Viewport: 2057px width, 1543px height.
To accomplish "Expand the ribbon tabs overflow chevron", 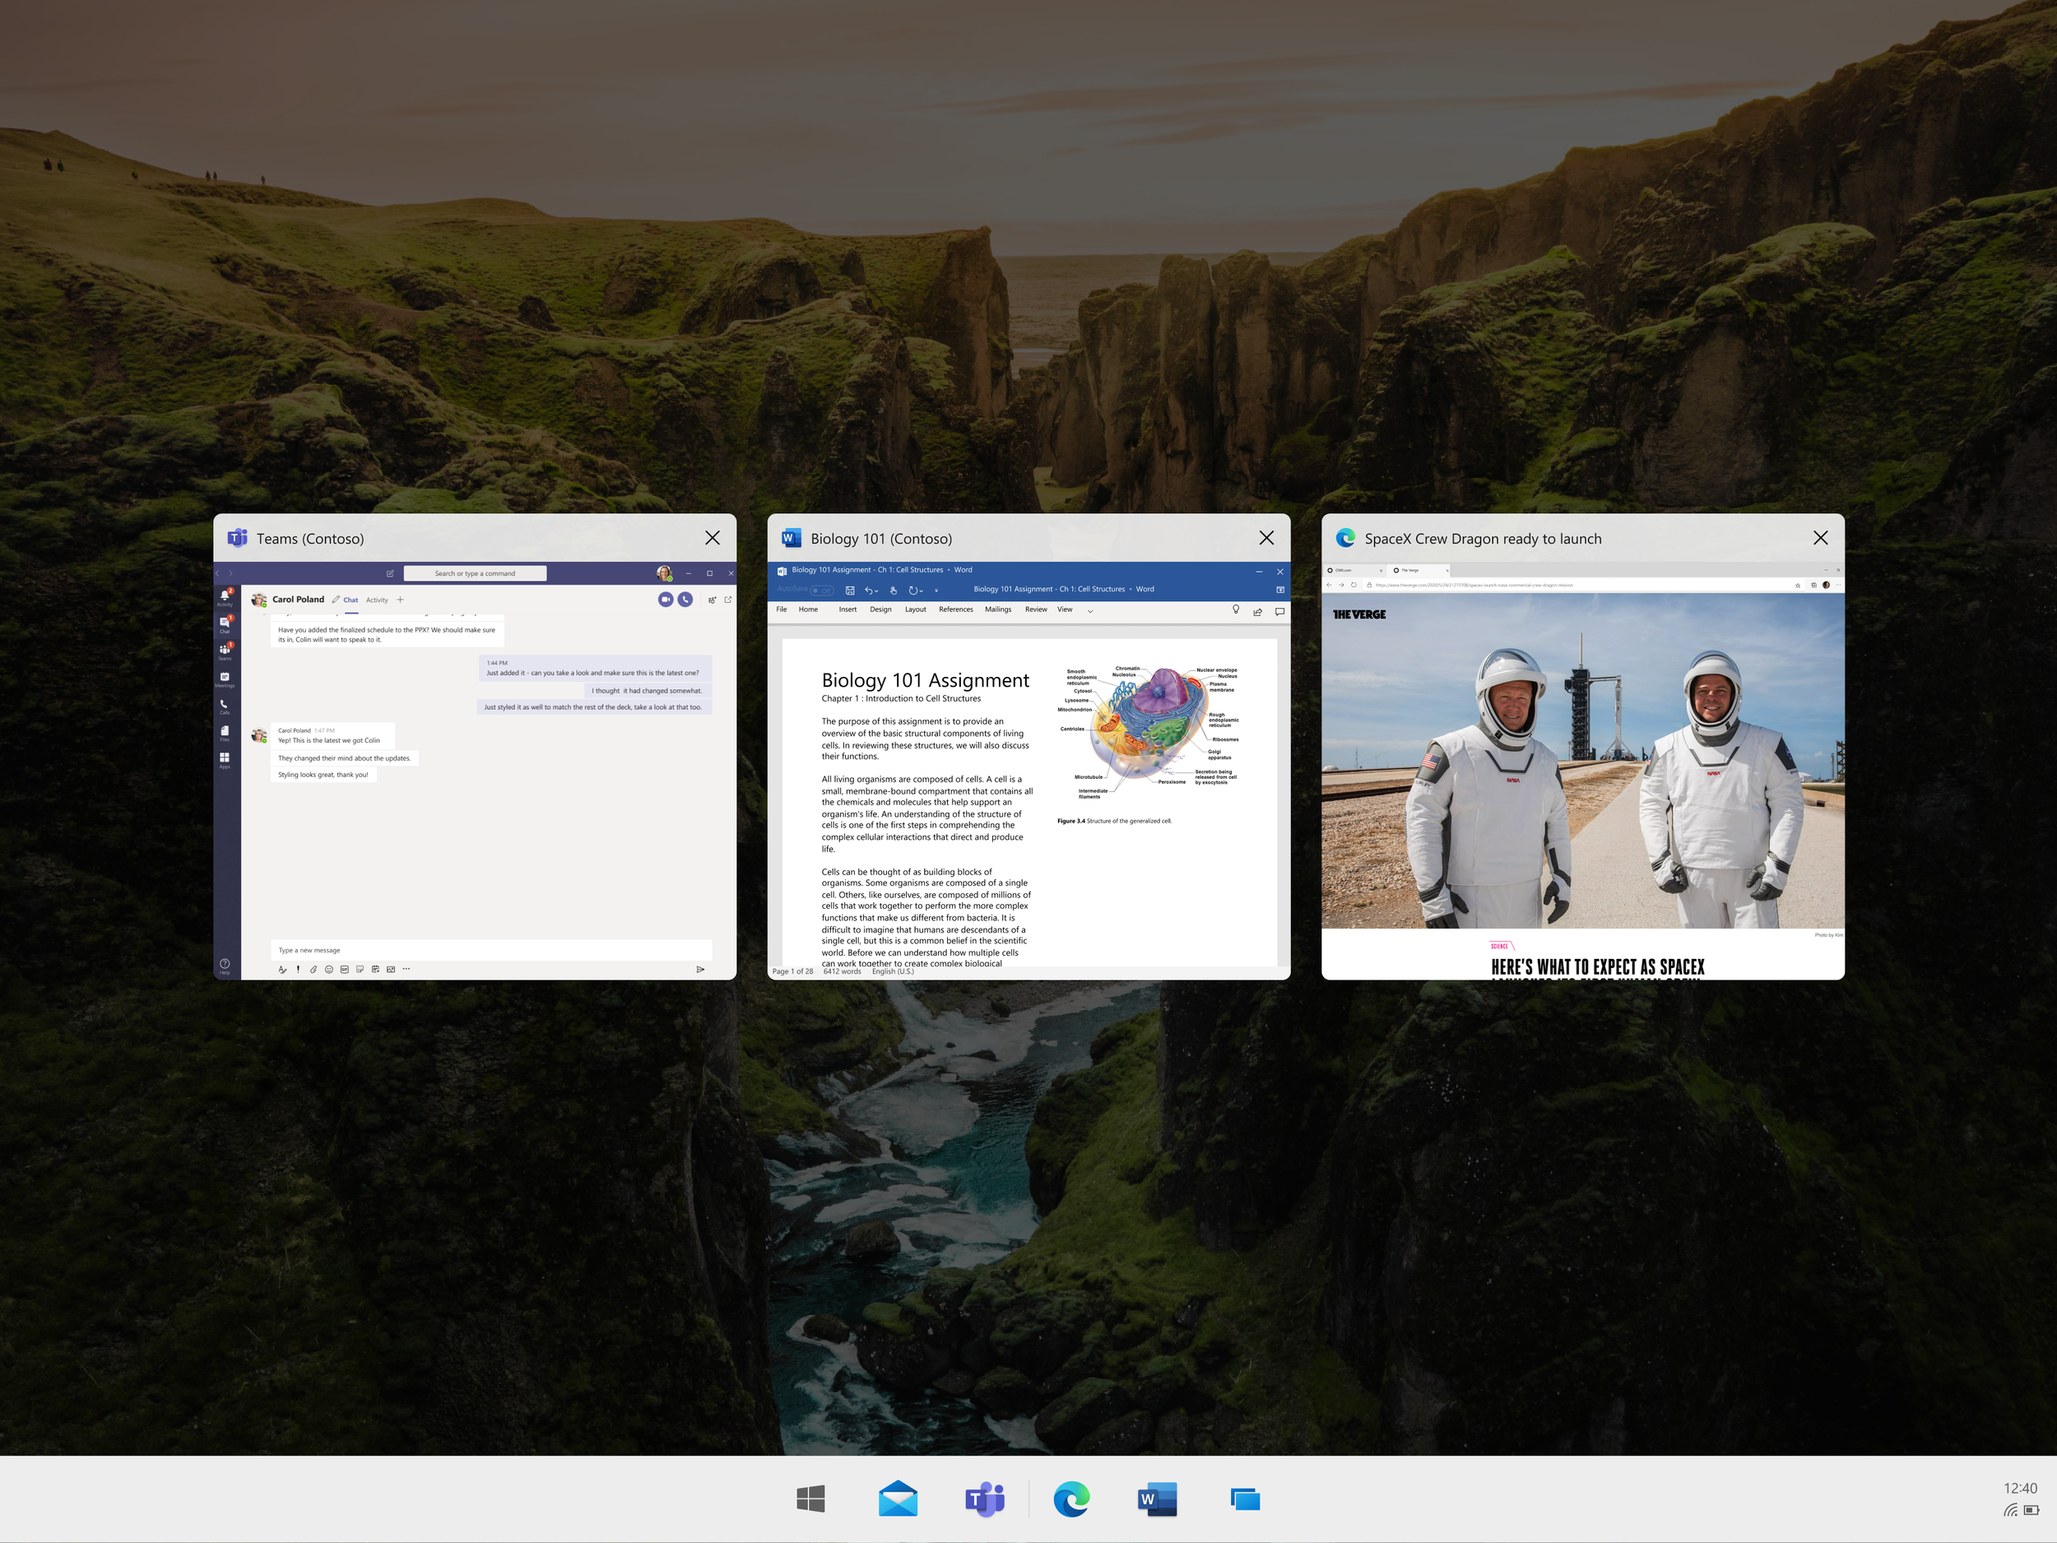I will pyautogui.click(x=1090, y=610).
